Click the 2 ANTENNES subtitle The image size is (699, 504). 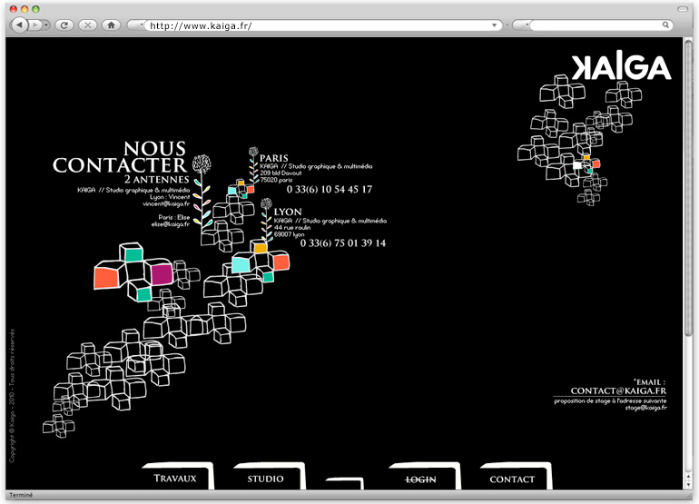(157, 179)
